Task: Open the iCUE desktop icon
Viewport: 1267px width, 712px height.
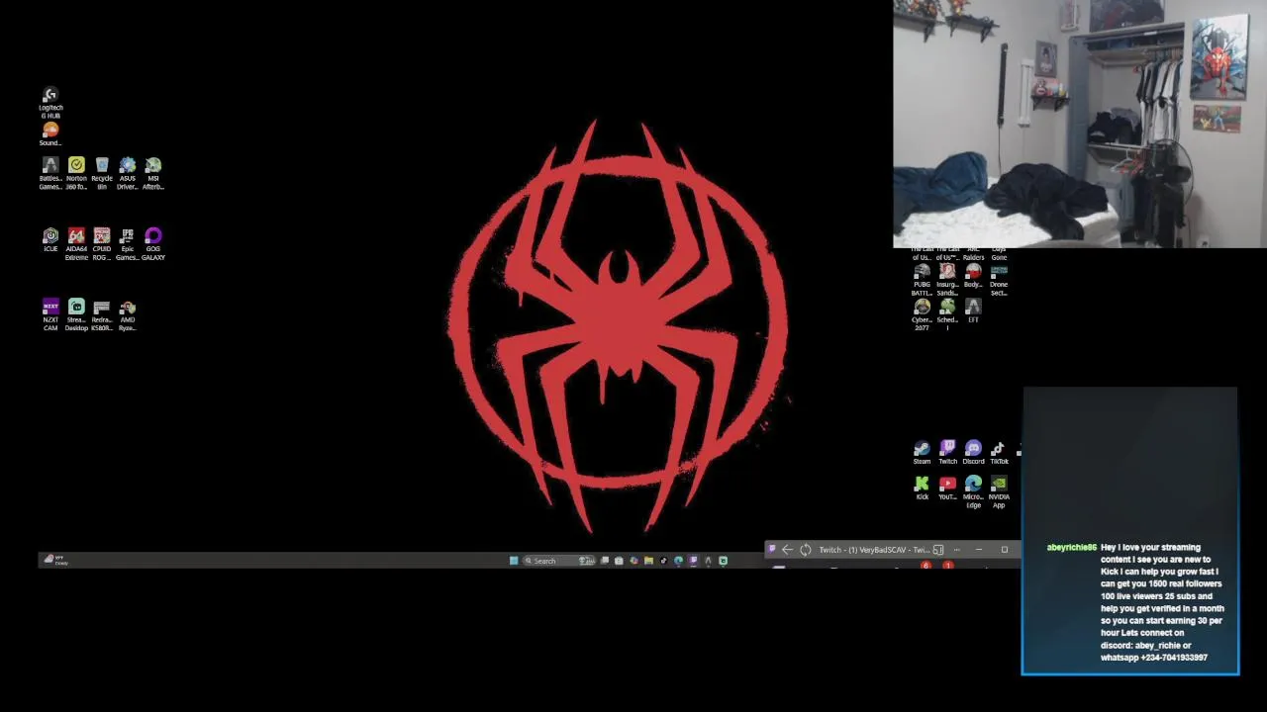Action: tap(50, 240)
